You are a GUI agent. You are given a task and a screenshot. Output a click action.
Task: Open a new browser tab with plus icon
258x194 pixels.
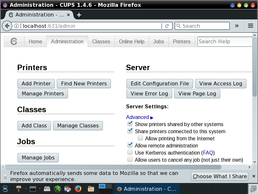[x=79, y=15]
